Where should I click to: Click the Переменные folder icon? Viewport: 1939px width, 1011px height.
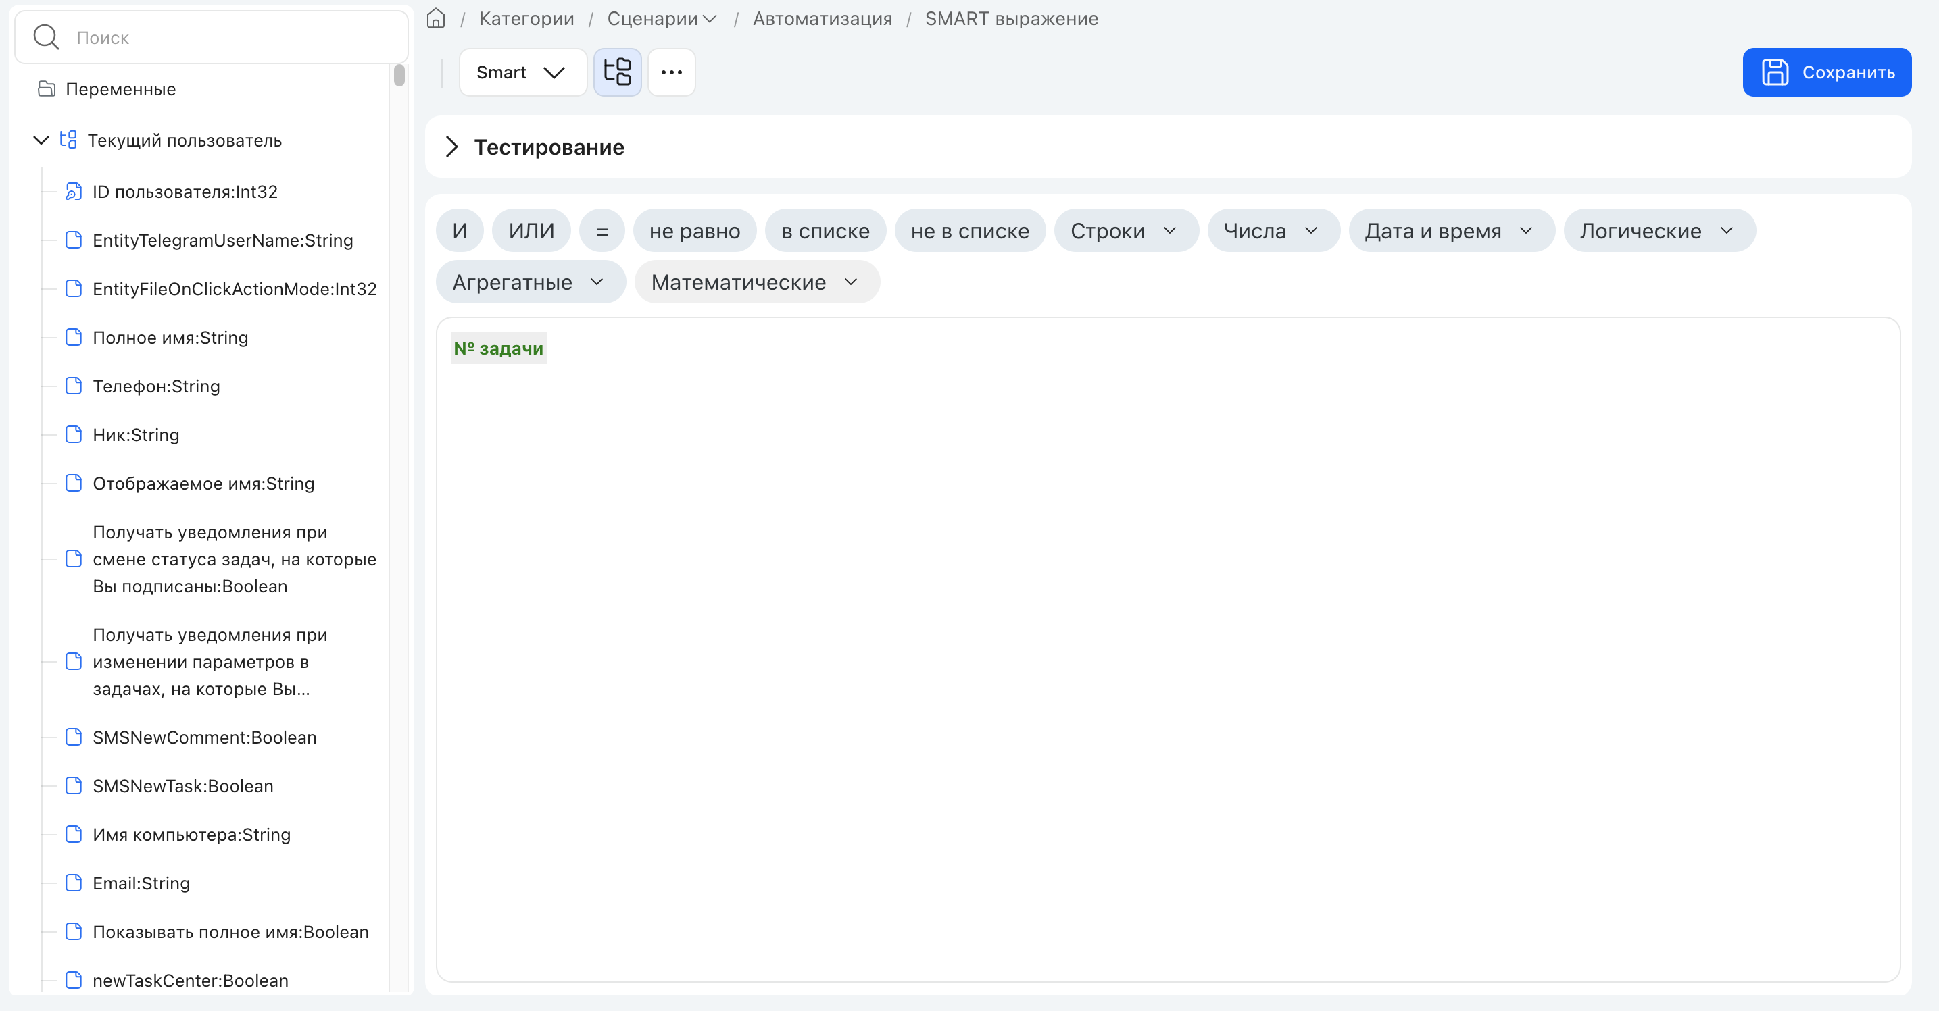click(47, 88)
